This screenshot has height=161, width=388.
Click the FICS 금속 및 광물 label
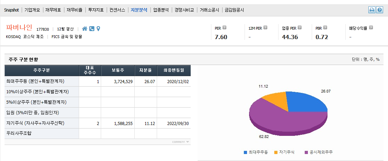click(x=66, y=37)
